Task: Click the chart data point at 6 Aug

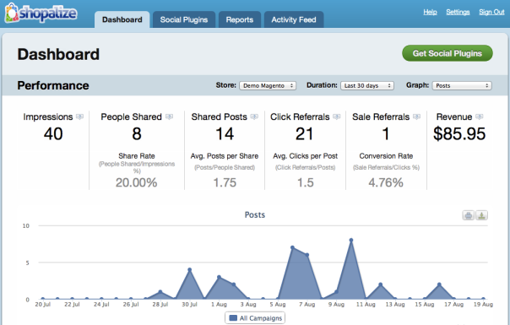Action: (x=292, y=247)
